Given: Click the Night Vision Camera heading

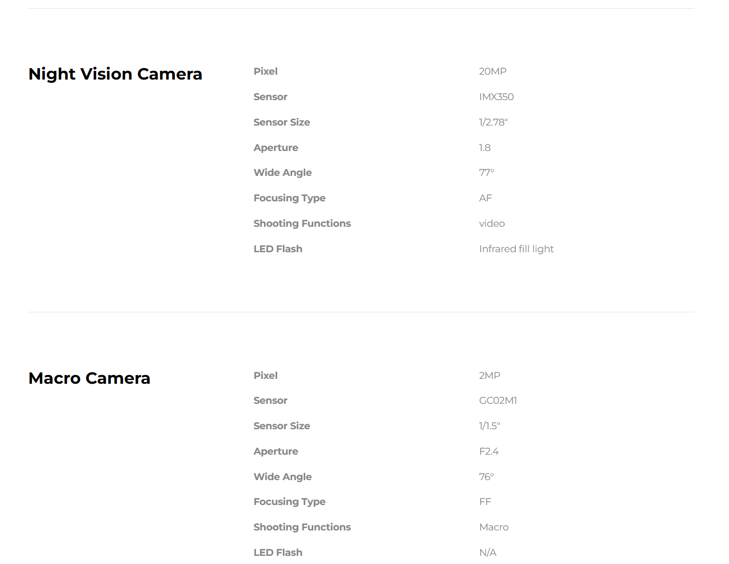Looking at the screenshot, I should pos(115,74).
